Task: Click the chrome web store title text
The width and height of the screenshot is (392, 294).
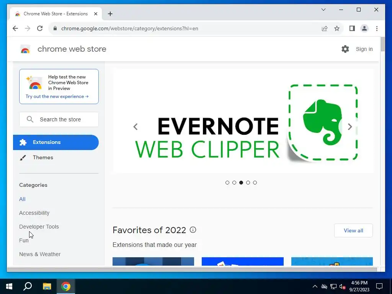Action: pos(72,49)
